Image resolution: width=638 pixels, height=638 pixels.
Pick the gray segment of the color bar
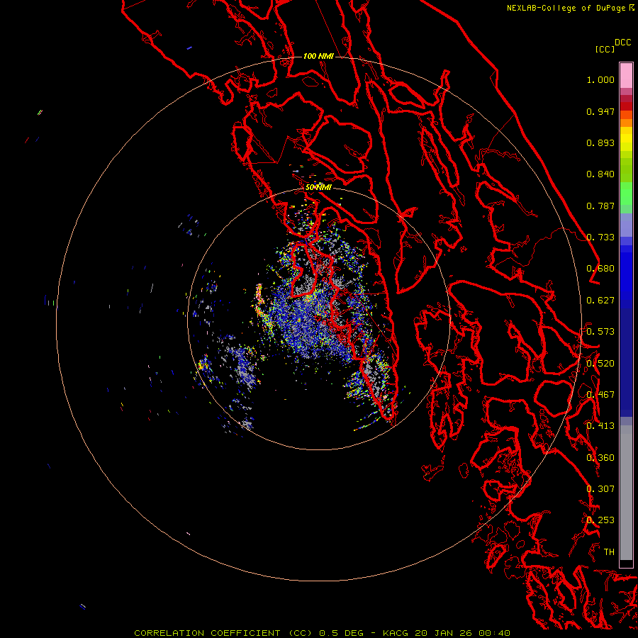626,496
